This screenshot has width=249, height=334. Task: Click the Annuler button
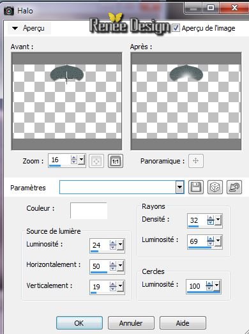pos(131,323)
